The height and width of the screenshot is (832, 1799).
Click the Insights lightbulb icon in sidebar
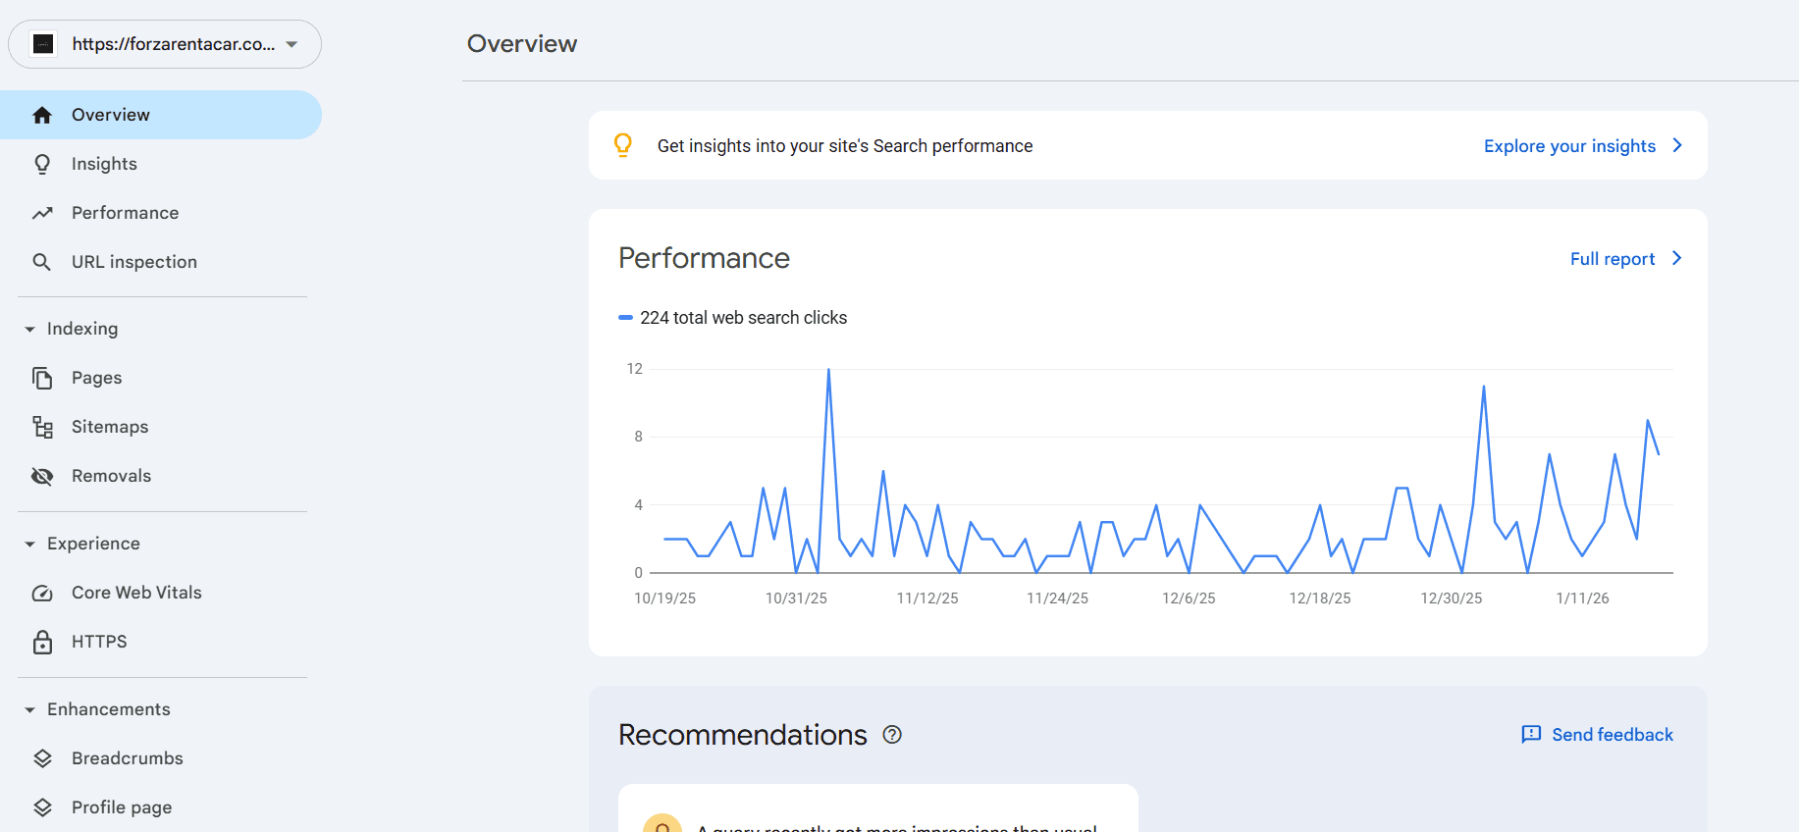coord(42,164)
